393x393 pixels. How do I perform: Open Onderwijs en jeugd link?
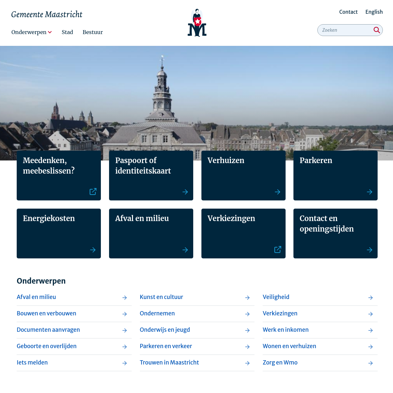click(x=165, y=330)
